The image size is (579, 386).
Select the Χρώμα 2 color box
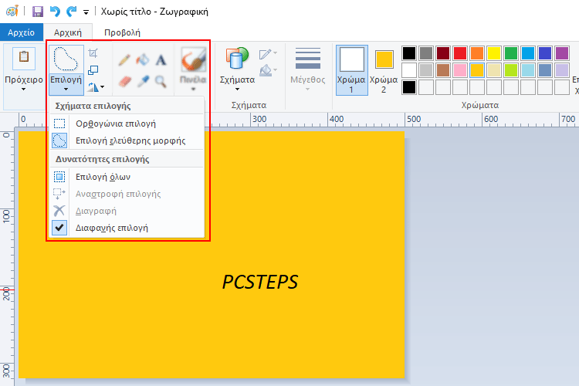pos(384,70)
